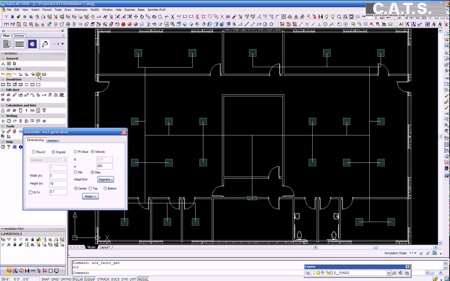Click the polygon draw tool icon
Image resolution: width=450 pixels, height=281 pixels.
click(271, 24)
